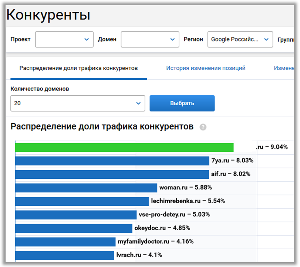Click the "vse-pro-detey.ru – 5.03%" label
The image size is (300, 267).
(x=174, y=214)
